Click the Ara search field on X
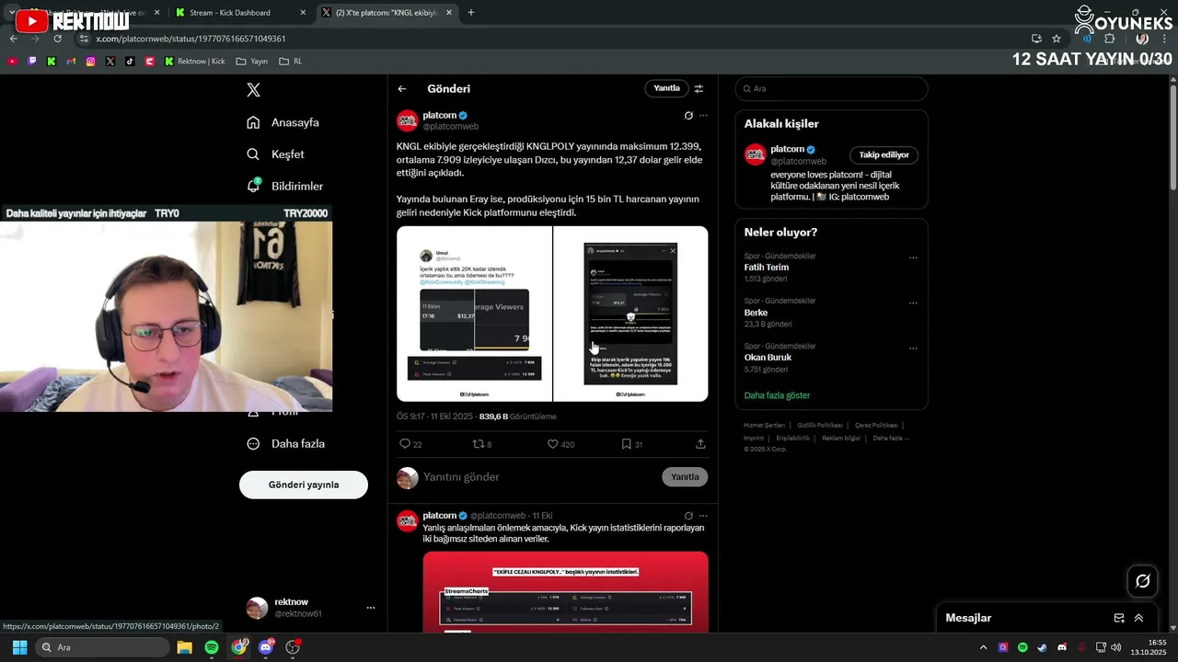The width and height of the screenshot is (1178, 662). click(831, 88)
